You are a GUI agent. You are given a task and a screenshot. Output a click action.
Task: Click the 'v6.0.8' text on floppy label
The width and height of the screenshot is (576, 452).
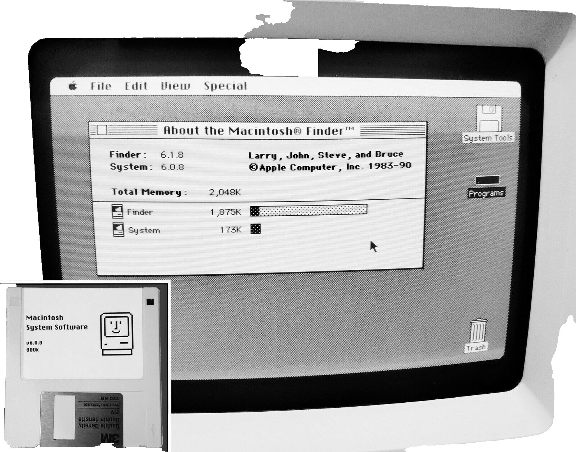[34, 343]
